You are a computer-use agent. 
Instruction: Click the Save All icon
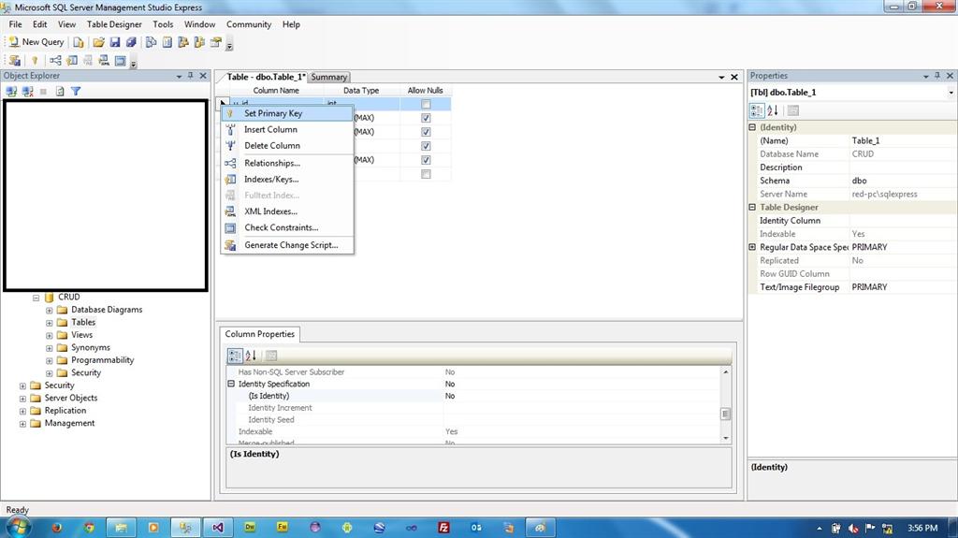131,42
